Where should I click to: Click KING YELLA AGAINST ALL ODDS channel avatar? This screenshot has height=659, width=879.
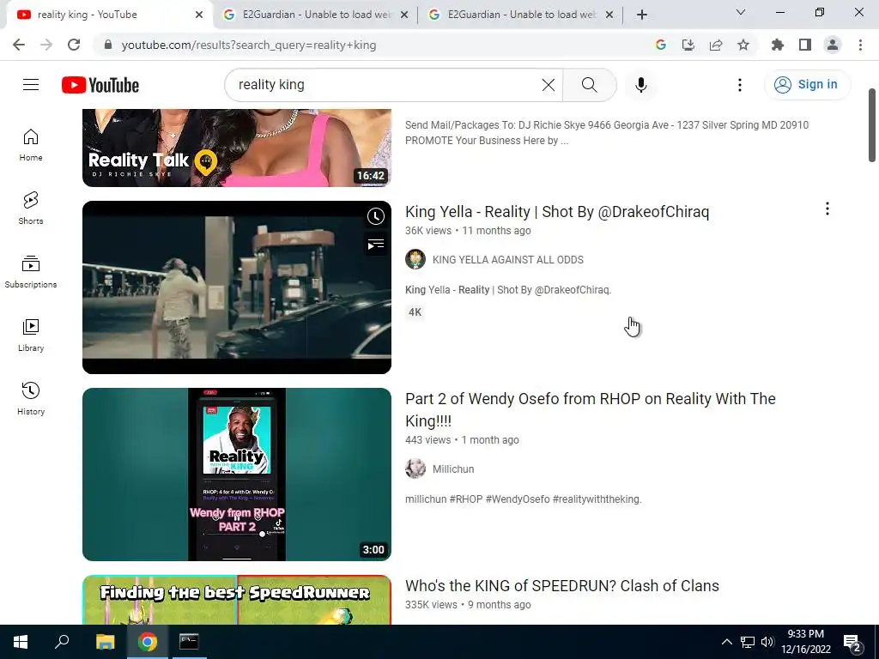415,259
